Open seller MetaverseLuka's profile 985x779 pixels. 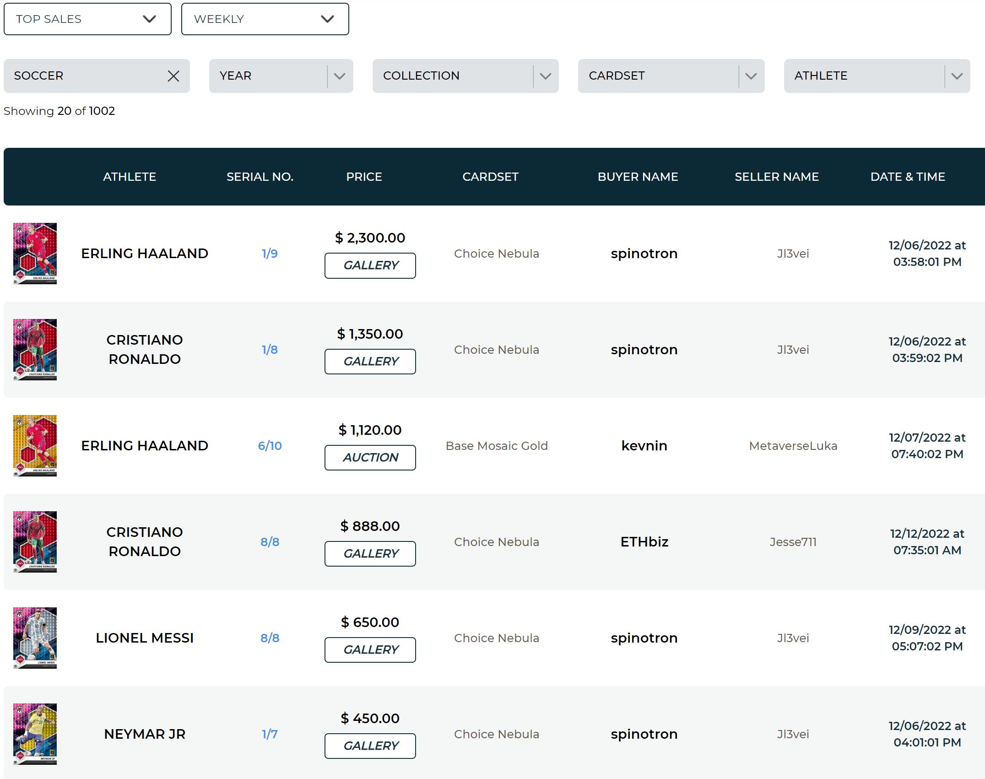[793, 446]
